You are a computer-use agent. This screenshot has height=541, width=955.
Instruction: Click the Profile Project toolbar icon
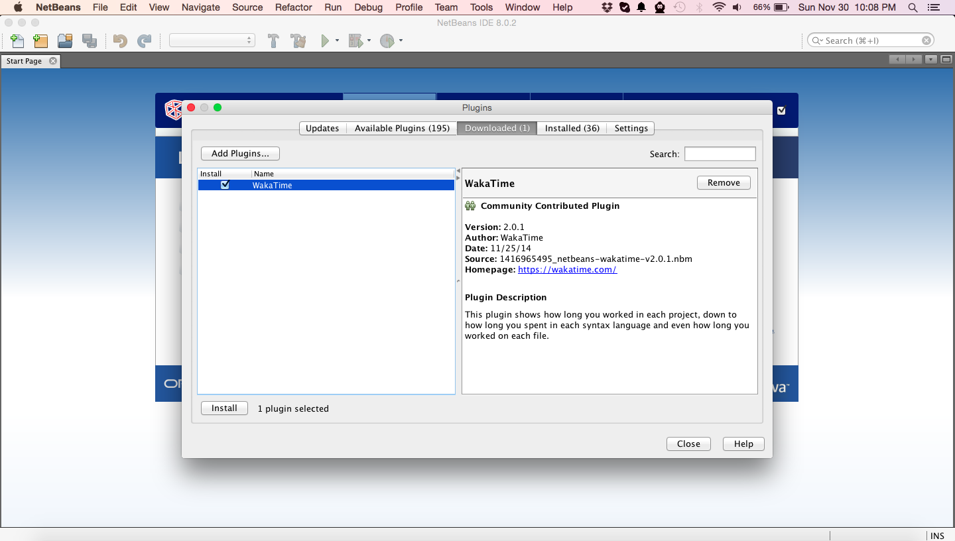387,40
